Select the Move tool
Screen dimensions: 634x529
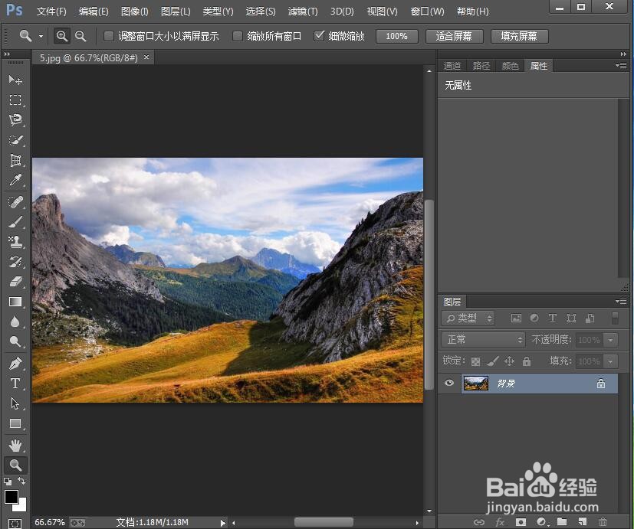point(15,80)
